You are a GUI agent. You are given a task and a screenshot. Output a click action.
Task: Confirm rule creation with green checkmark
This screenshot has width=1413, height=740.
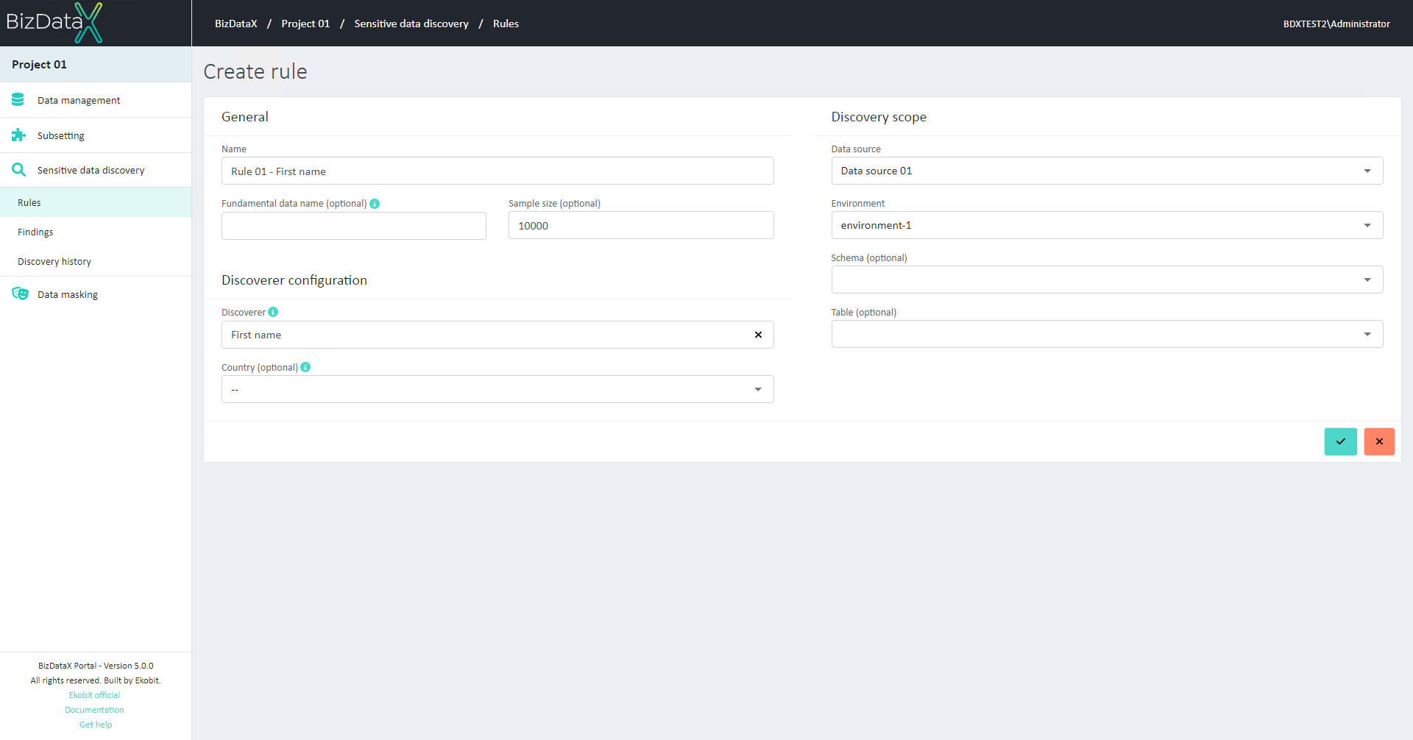coord(1341,441)
